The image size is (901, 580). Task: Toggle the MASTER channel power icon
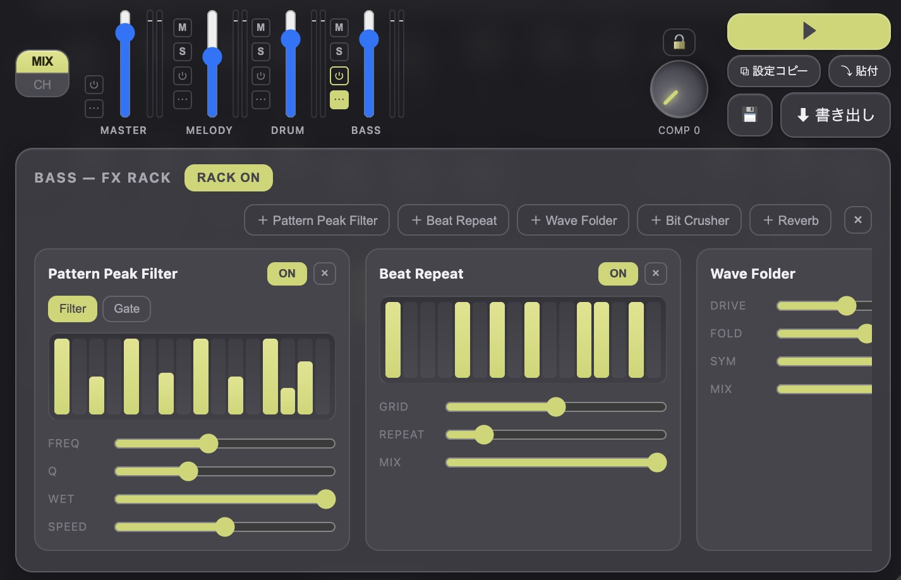(94, 85)
